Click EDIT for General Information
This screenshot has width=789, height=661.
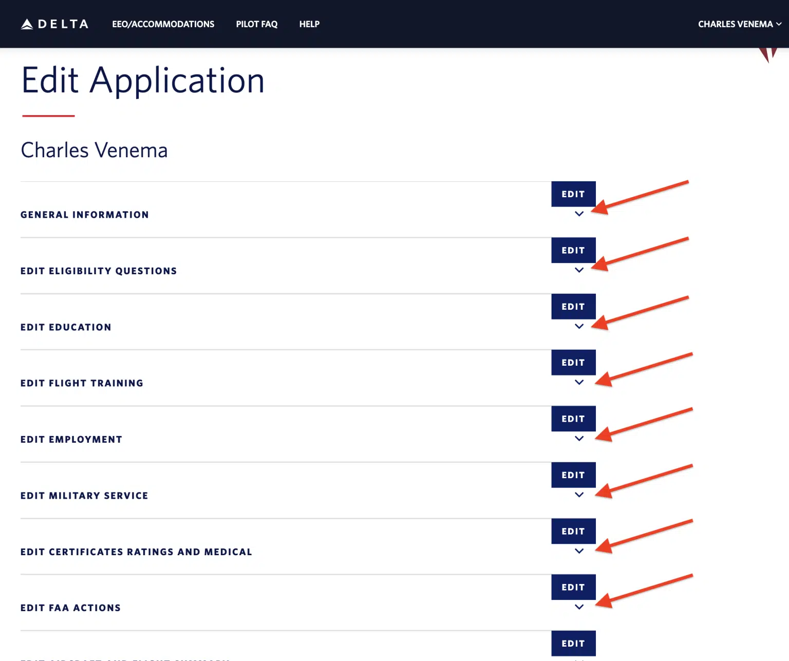pos(573,194)
